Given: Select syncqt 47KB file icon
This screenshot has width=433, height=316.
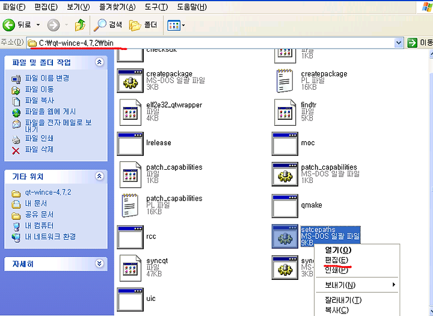Looking at the screenshot, I should coord(130,268).
